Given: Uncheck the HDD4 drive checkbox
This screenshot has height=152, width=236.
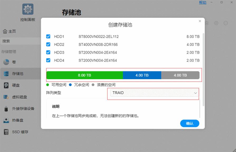Looking at the screenshot, I should pyautogui.click(x=48, y=60).
